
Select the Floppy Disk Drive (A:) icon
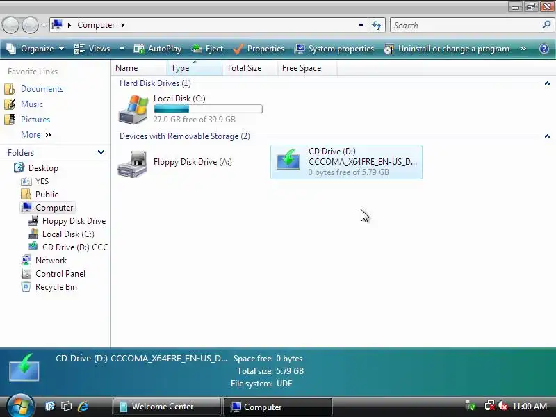(132, 163)
